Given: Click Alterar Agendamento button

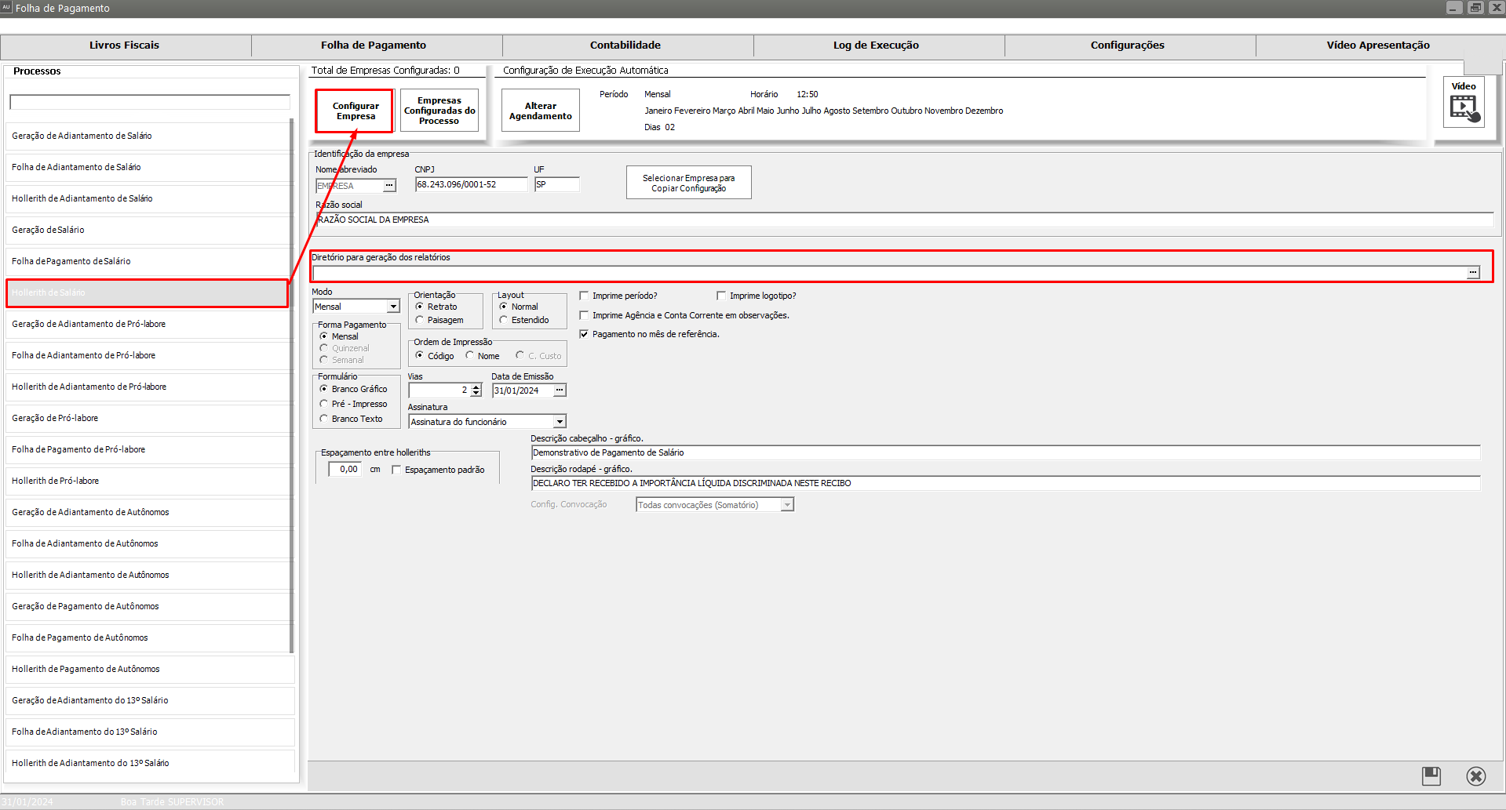Looking at the screenshot, I should (541, 111).
